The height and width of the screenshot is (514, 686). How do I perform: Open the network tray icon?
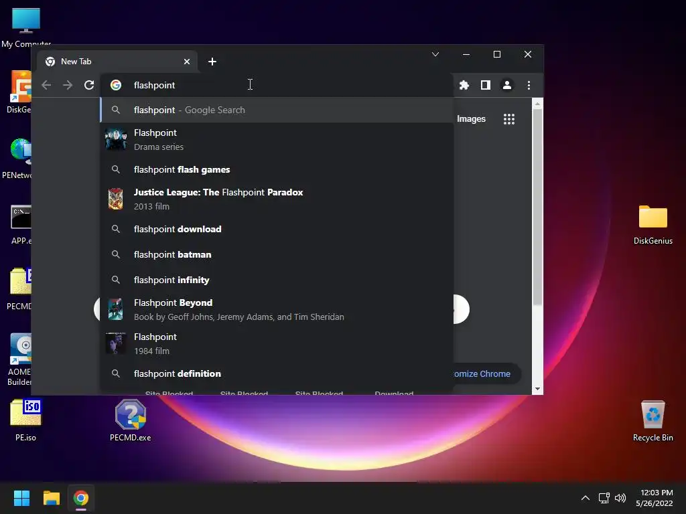click(x=604, y=498)
